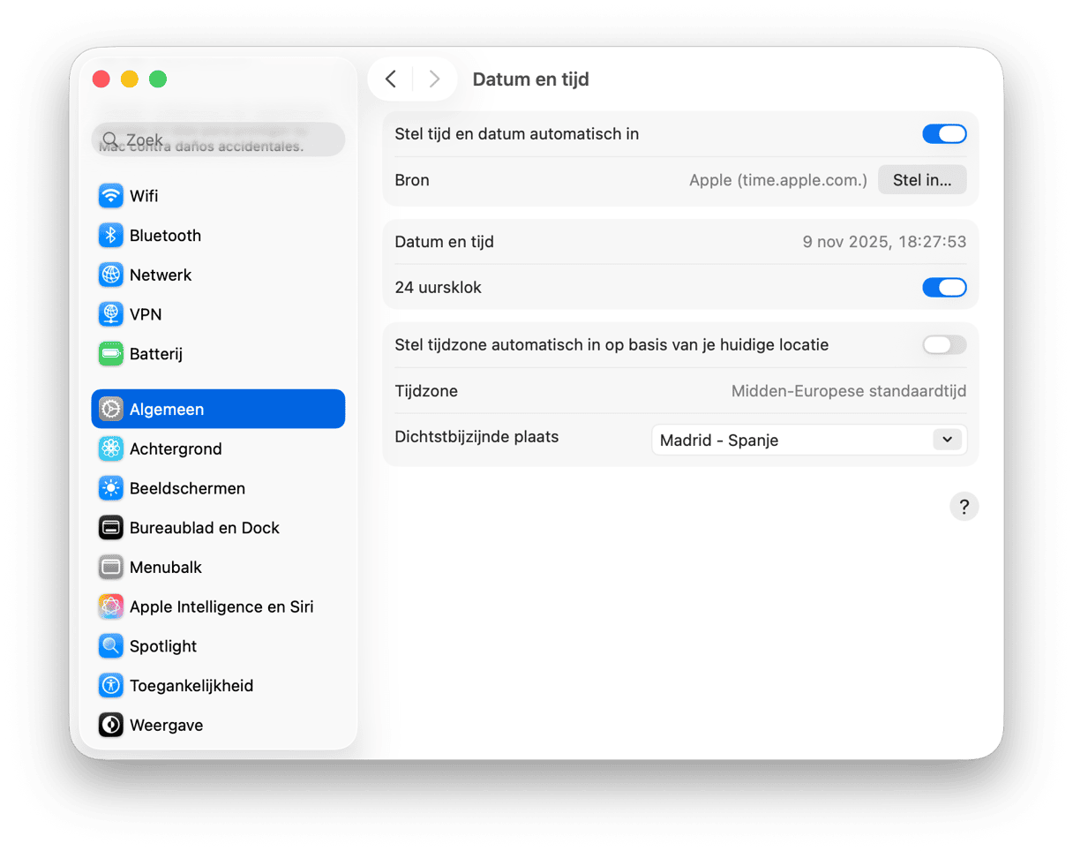Go back with the left chevron
The width and height of the screenshot is (1073, 851).
391,79
